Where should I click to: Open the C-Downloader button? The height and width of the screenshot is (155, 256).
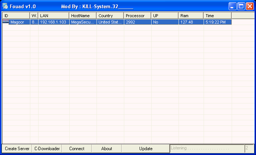pos(47,148)
